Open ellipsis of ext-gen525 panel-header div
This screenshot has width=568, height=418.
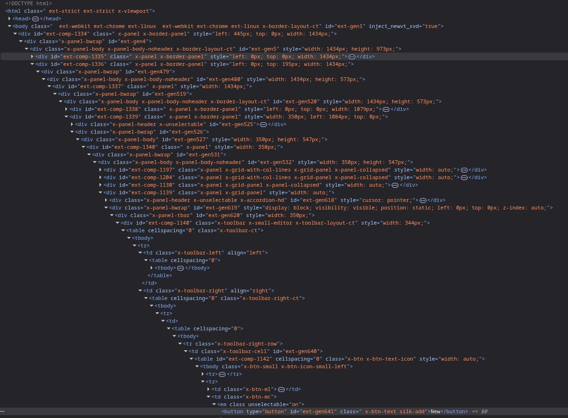tap(263, 124)
